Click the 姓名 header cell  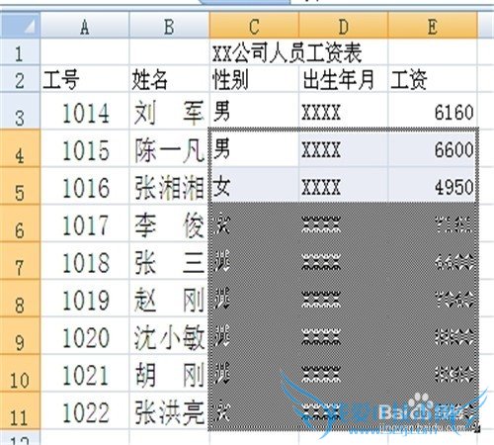pos(169,79)
